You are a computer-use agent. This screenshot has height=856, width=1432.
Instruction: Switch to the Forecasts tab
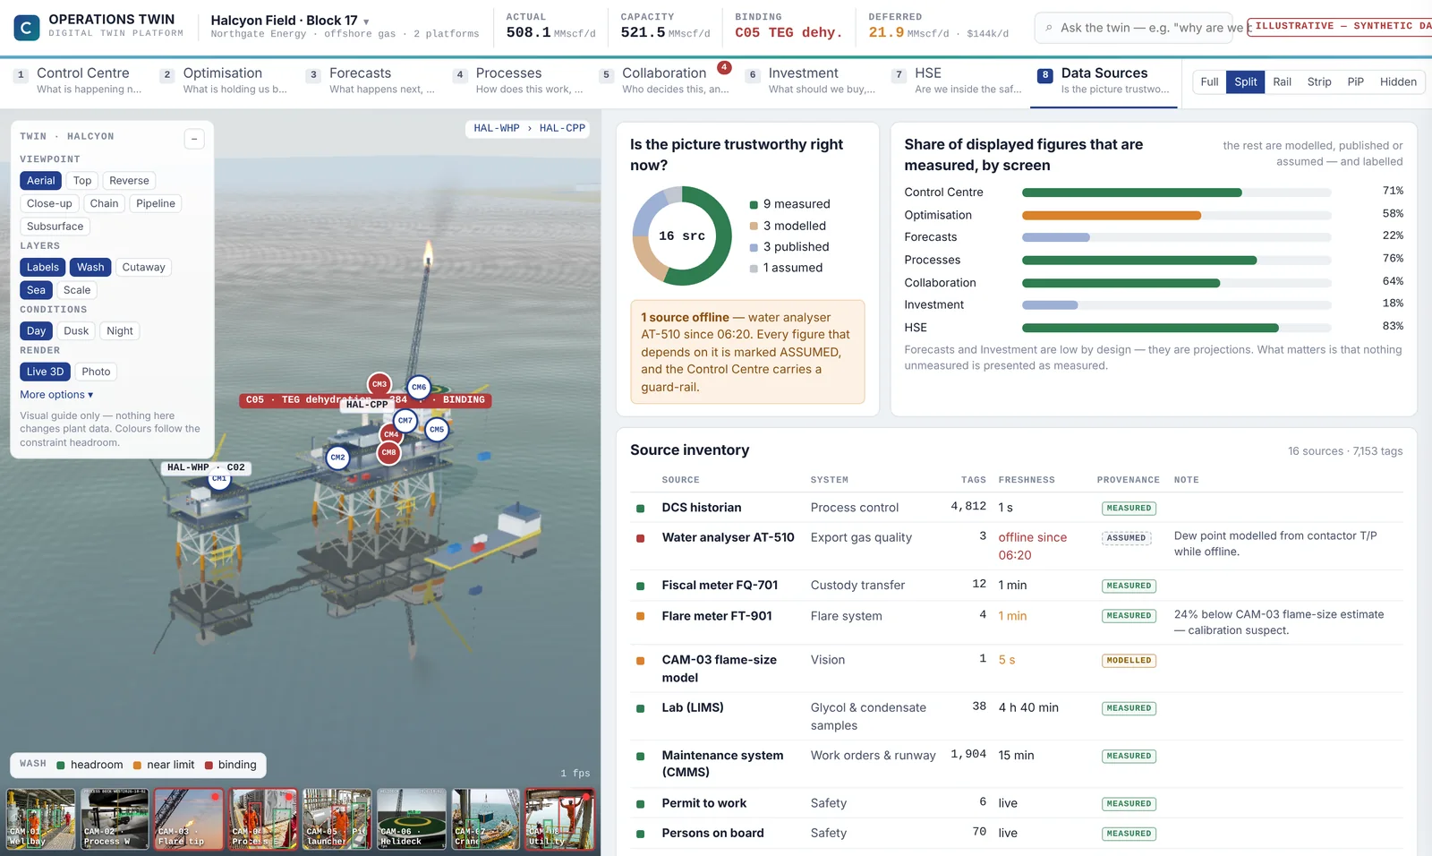(372, 81)
